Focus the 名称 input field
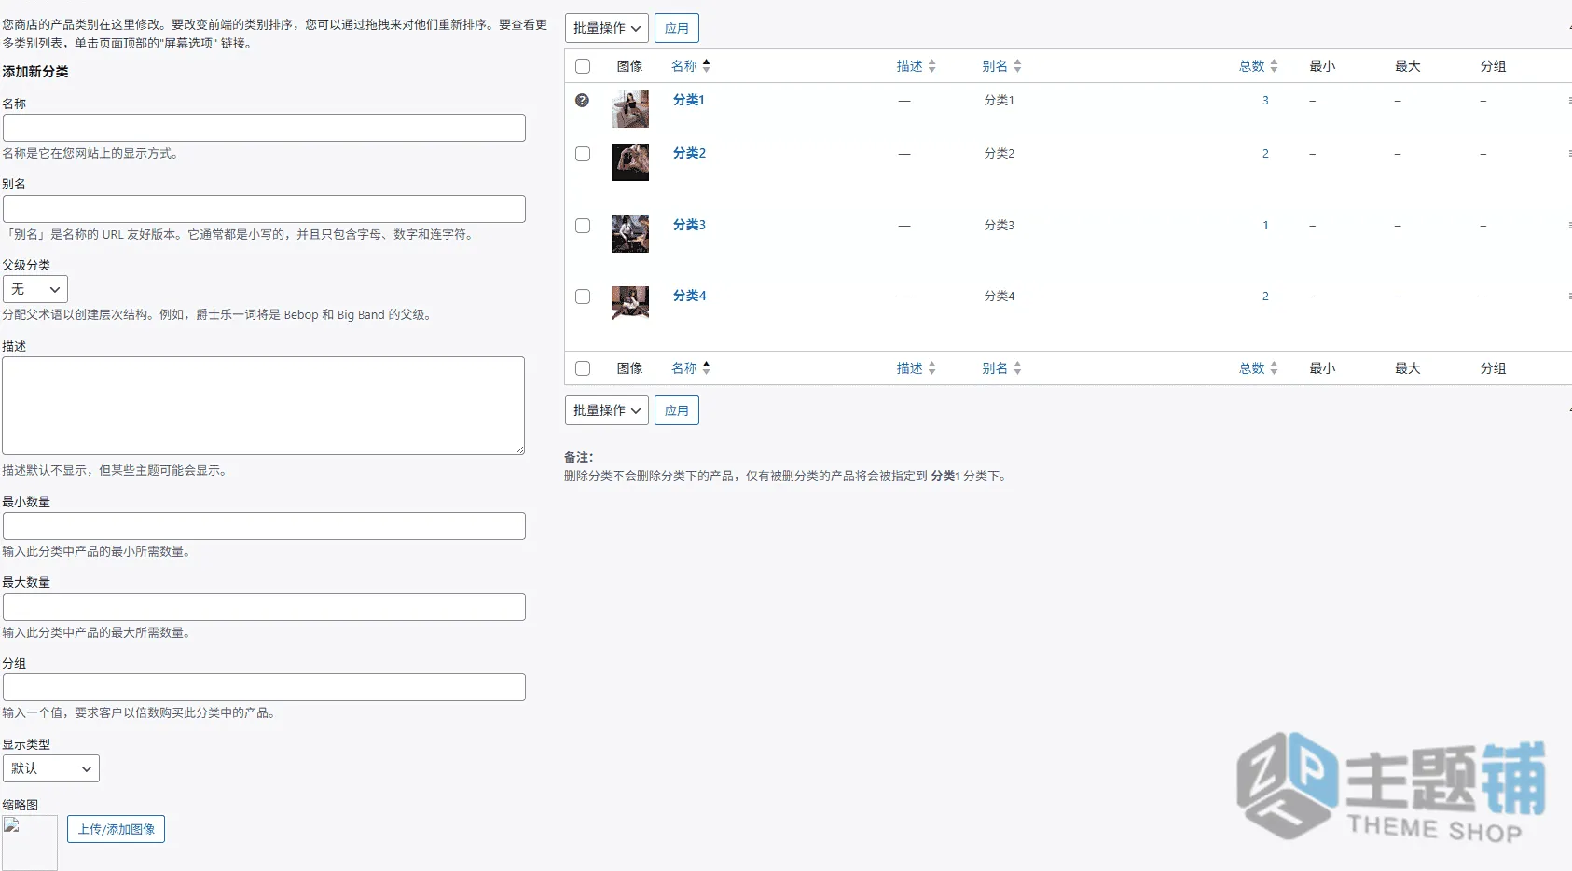 [264, 128]
